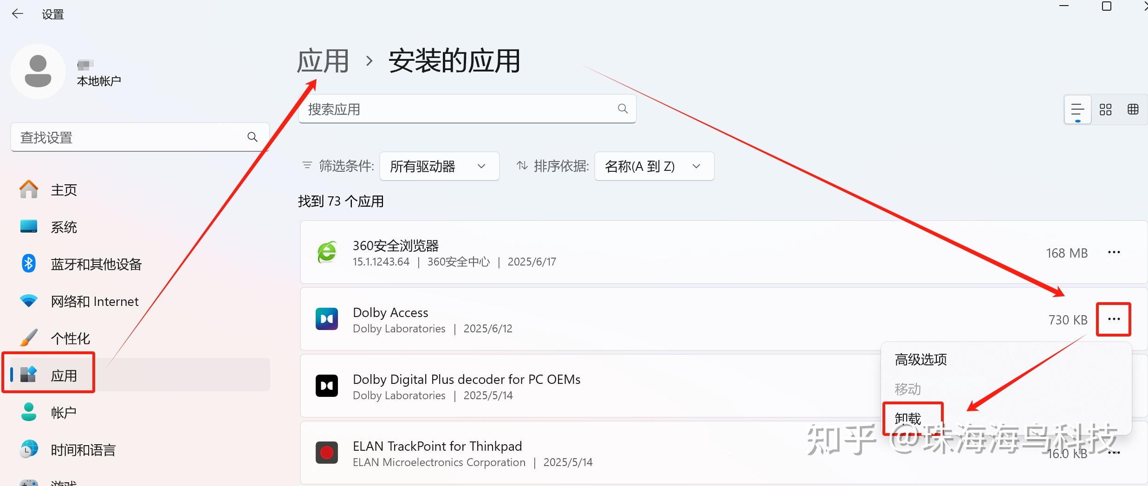
Task: Click the 安装的应用 page title
Action: coord(454,61)
